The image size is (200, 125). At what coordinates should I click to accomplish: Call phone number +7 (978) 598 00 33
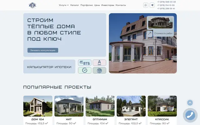click(x=167, y=2)
